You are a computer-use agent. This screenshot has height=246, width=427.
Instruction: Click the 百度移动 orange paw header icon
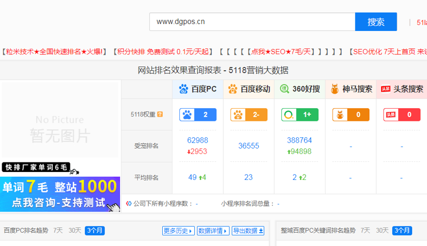[x=233, y=89]
